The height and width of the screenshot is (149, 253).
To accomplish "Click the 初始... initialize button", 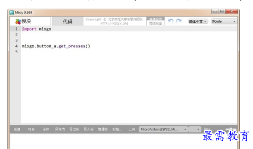I will pyautogui.click(x=117, y=129).
